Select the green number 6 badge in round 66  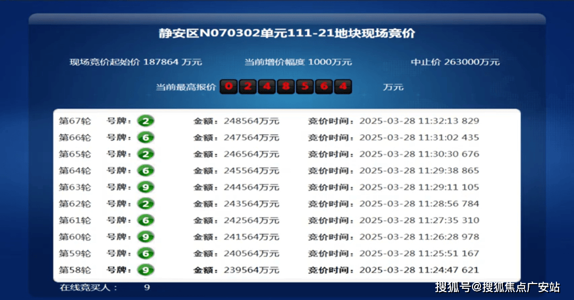click(145, 138)
